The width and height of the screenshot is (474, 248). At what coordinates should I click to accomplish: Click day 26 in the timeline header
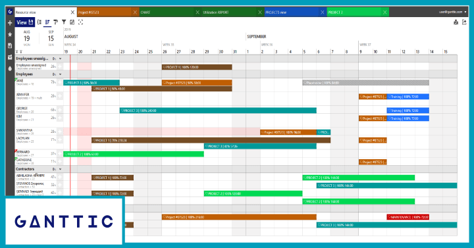click(165, 52)
